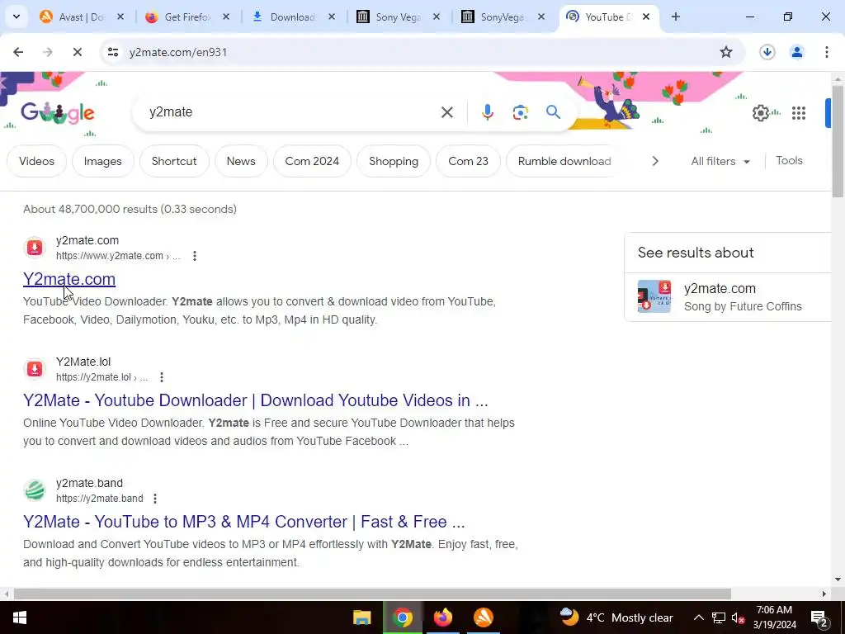Bookmark this page with the star
845x634 pixels.
[726, 52]
